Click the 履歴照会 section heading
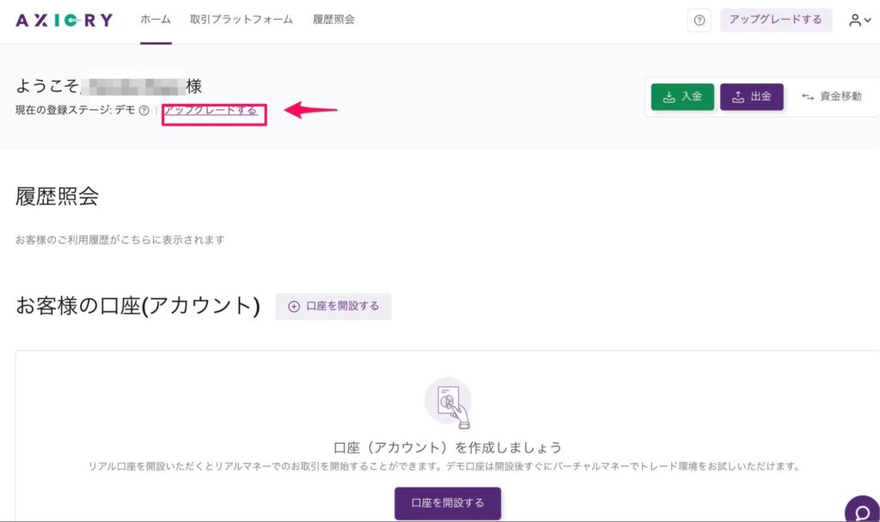The width and height of the screenshot is (880, 522). click(57, 196)
